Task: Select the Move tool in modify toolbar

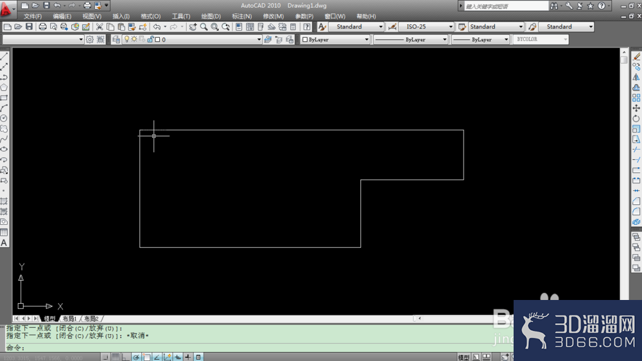Action: 636,108
